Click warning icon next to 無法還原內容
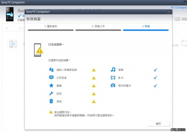The width and height of the screenshot is (187, 132). [51, 112]
